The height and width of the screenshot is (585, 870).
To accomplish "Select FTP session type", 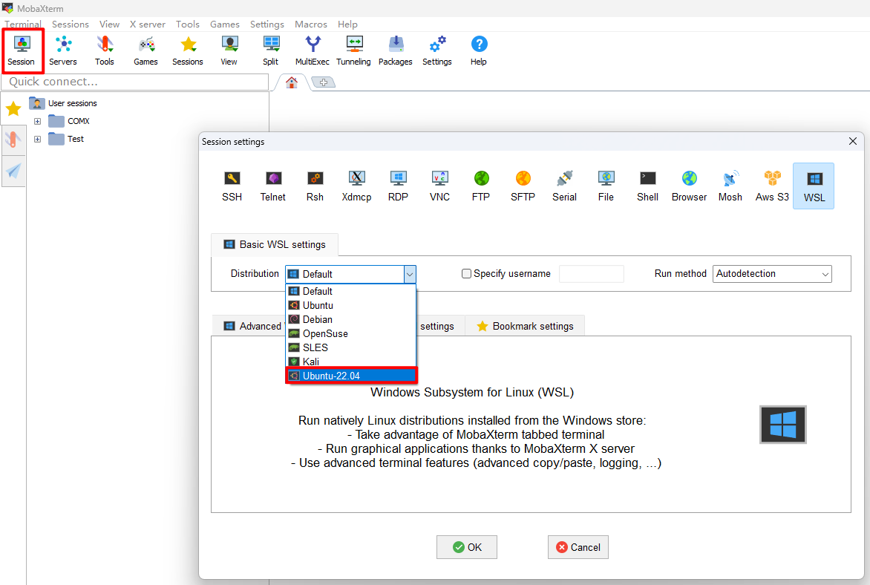I will pyautogui.click(x=481, y=186).
